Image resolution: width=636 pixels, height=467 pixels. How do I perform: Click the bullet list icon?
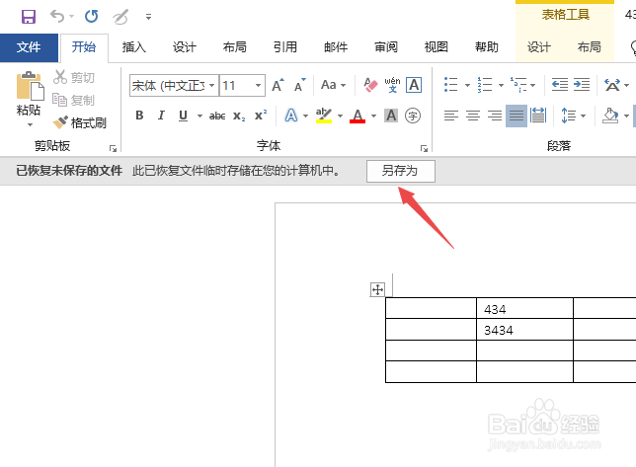coord(450,85)
